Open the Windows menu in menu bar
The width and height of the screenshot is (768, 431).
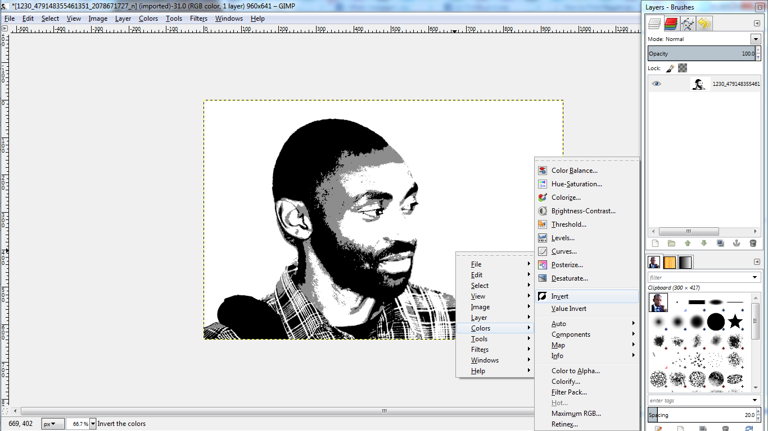click(229, 19)
